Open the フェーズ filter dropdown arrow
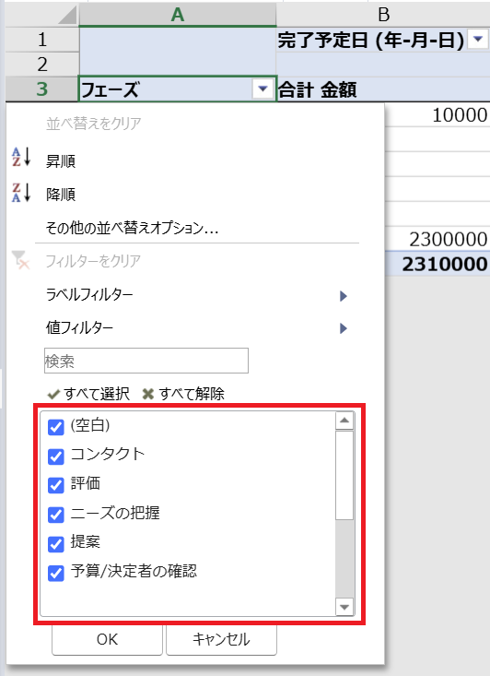 point(262,89)
